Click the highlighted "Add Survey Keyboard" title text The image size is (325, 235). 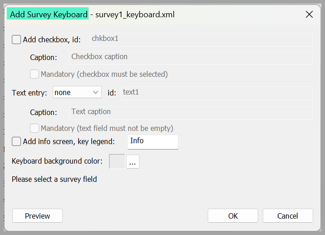pos(49,15)
